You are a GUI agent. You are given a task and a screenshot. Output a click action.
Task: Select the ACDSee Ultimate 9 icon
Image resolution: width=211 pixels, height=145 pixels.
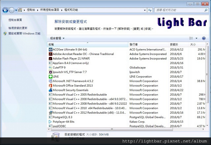click(x=50, y=49)
